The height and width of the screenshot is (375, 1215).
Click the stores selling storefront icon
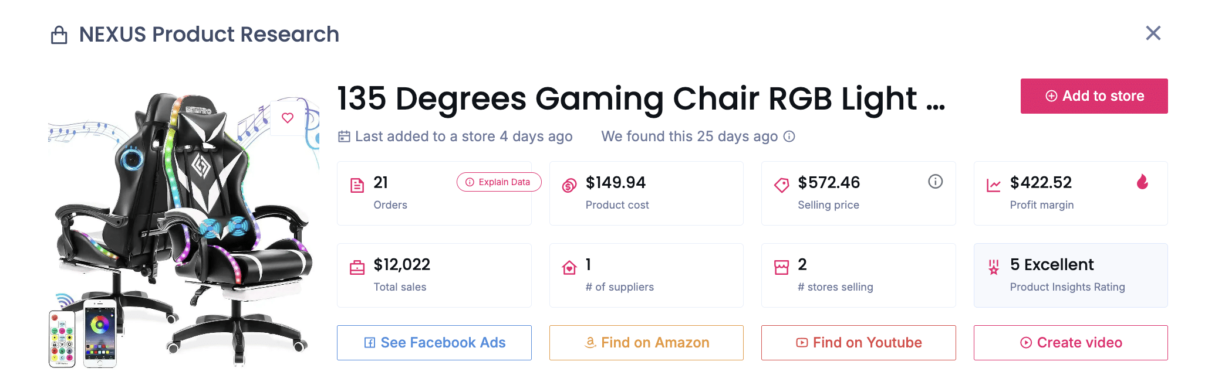point(781,265)
